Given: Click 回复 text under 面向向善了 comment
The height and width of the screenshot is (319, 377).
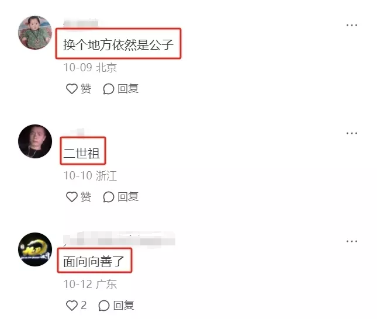Looking at the screenshot, I should [x=123, y=306].
